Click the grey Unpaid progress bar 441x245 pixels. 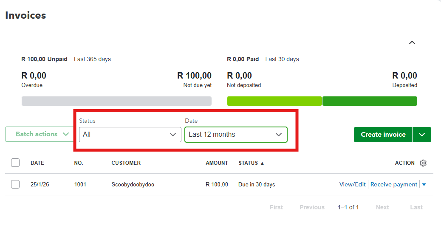pos(116,101)
